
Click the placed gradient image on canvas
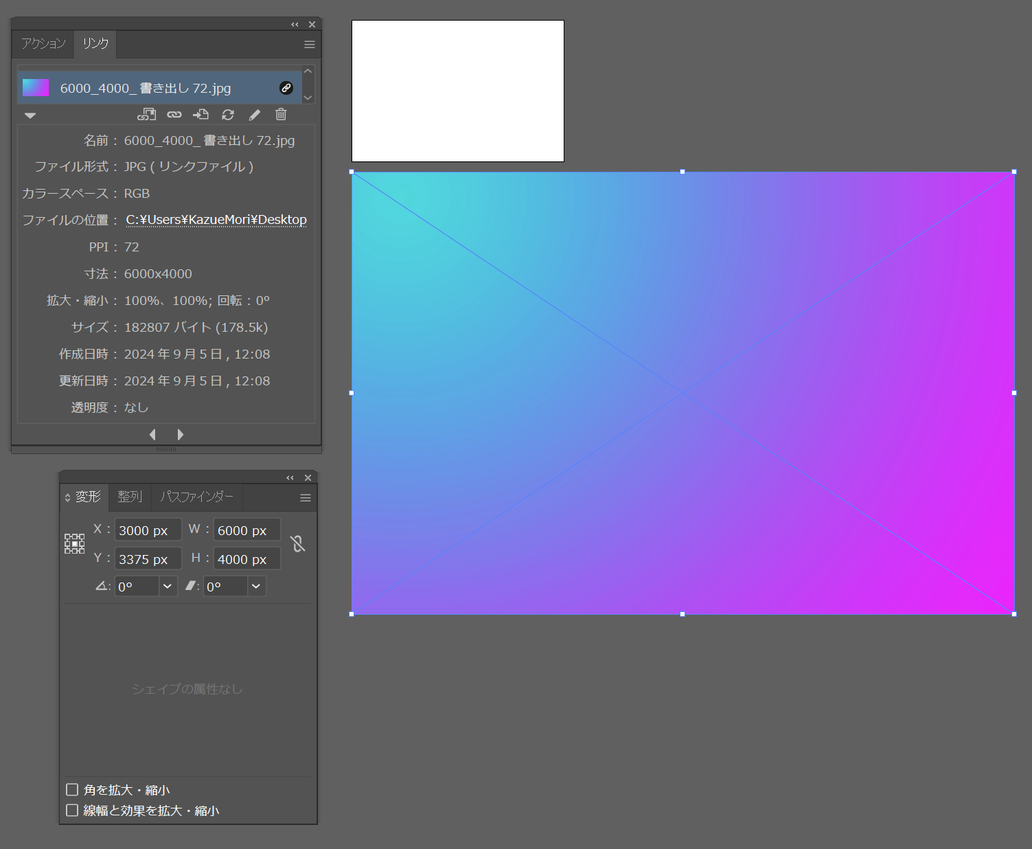[683, 393]
